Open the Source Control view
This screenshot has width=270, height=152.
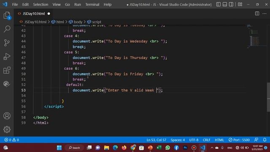pyautogui.click(x=7, y=43)
